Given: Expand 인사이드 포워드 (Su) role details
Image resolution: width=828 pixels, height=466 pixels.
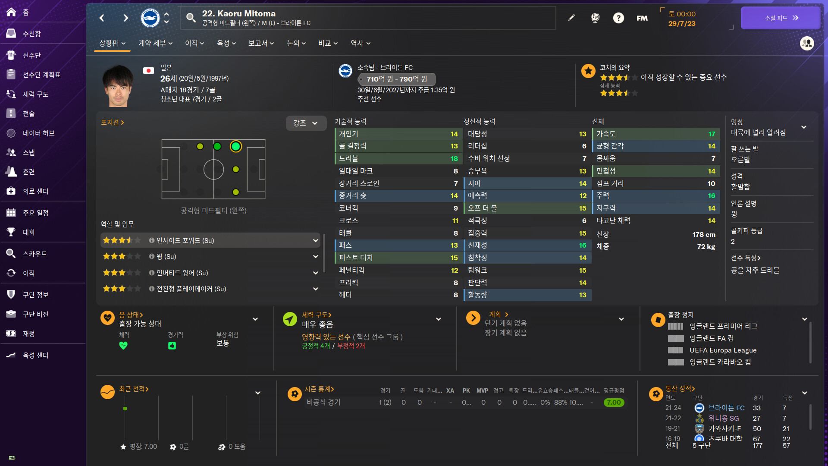Looking at the screenshot, I should click(x=316, y=240).
